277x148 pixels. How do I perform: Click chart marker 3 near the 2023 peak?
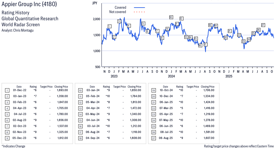[x=119, y=21]
